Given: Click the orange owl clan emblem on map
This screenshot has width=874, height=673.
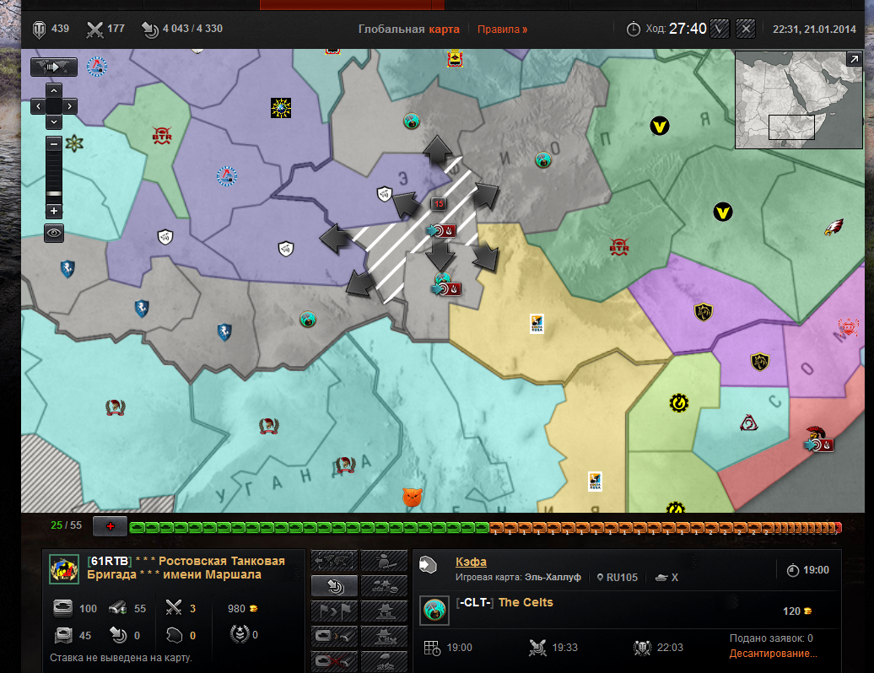Looking at the screenshot, I should click(x=413, y=497).
